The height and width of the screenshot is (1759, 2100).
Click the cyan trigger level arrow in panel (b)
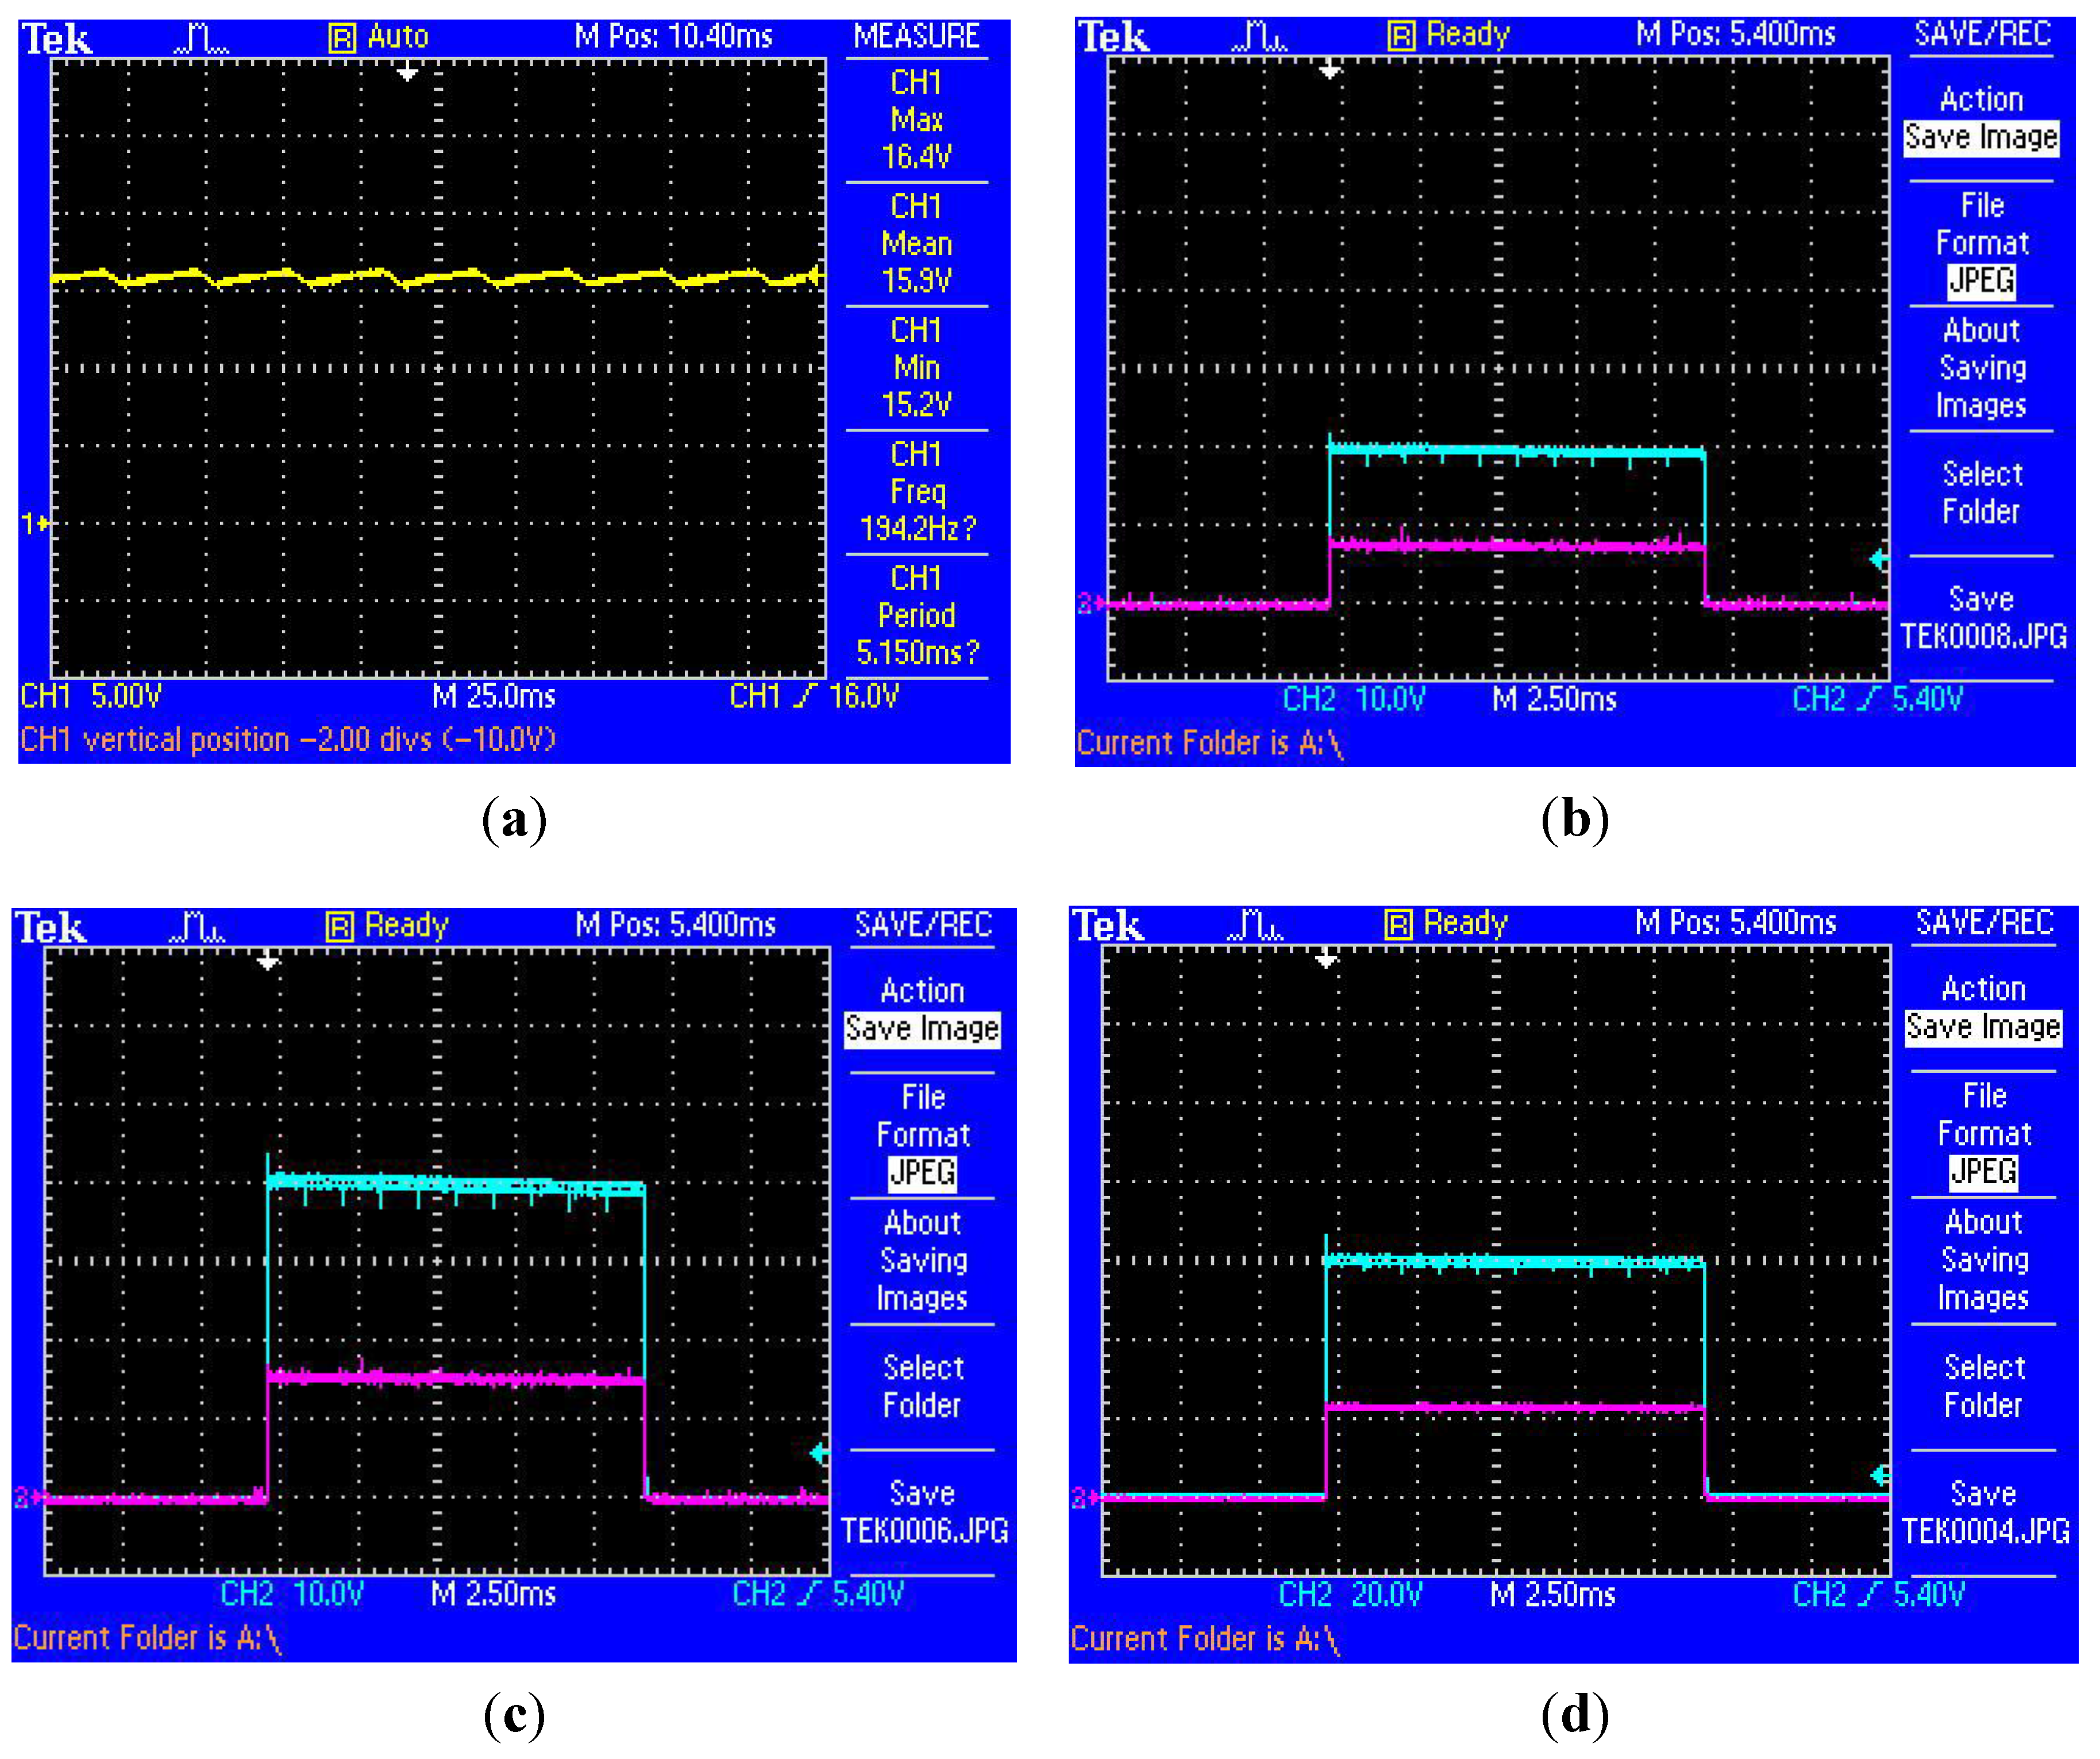tap(1879, 559)
